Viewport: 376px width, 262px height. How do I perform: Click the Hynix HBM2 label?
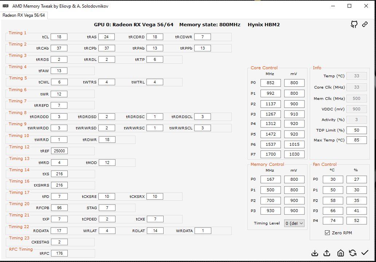point(264,25)
